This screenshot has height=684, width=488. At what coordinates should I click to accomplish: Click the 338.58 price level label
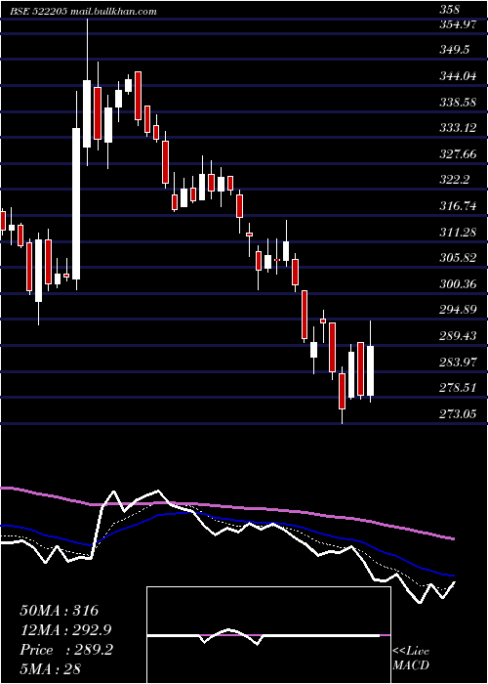click(458, 103)
